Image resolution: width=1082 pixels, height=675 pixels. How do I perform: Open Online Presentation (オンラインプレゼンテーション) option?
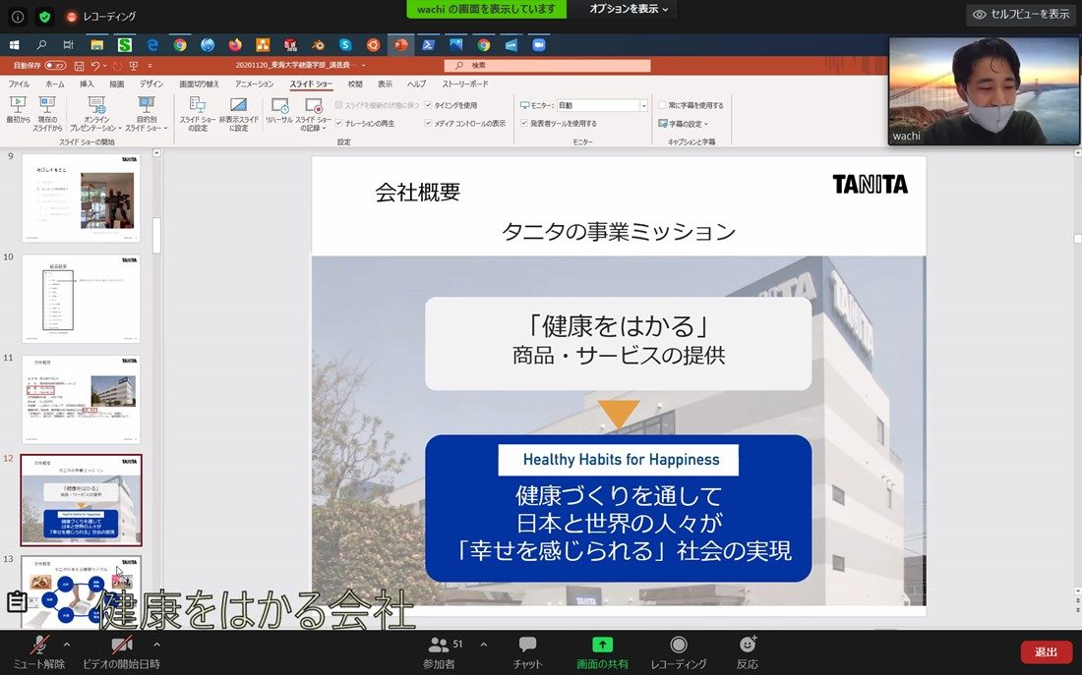(x=96, y=114)
